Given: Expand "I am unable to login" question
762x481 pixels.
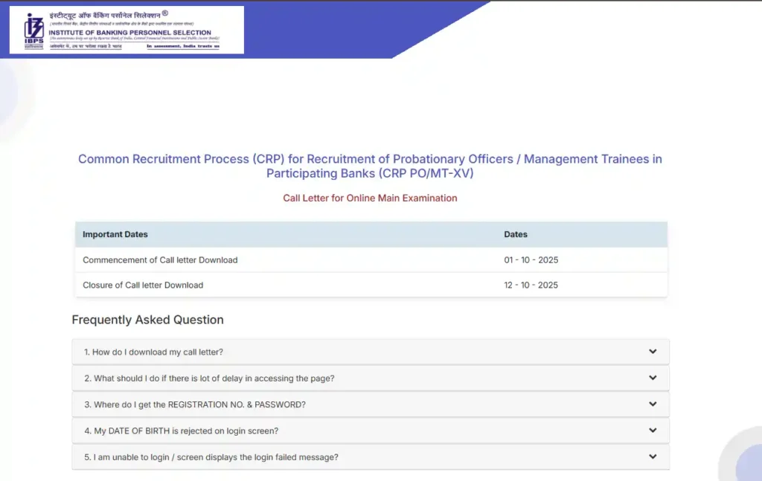Looking at the screenshot, I should (x=211, y=457).
